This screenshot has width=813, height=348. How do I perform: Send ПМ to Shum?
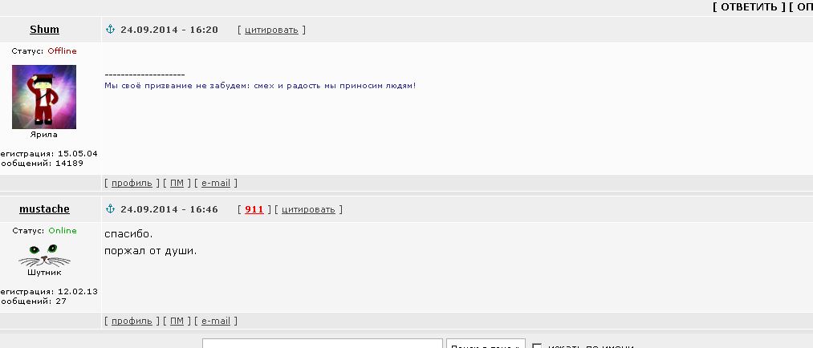(177, 183)
